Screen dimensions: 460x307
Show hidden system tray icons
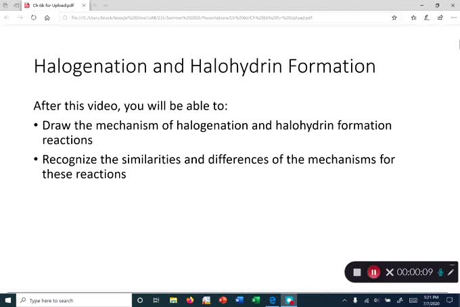344,300
